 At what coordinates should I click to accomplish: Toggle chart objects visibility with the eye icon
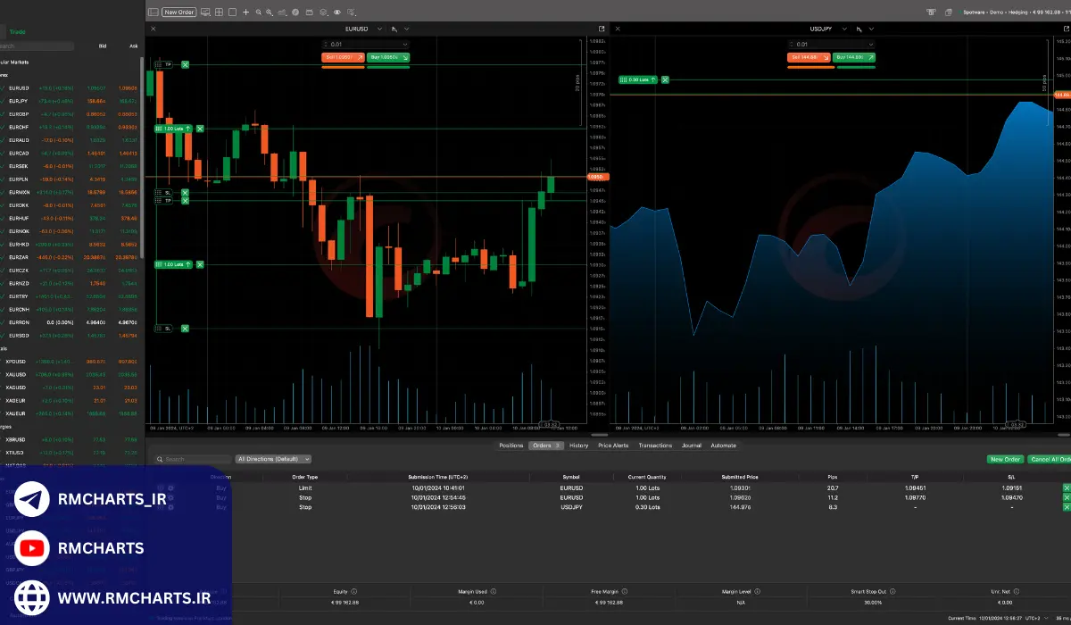[337, 12]
